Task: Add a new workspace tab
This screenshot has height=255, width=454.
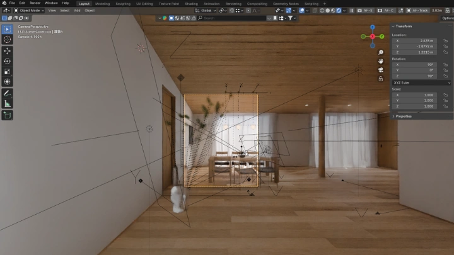Action: click(325, 4)
